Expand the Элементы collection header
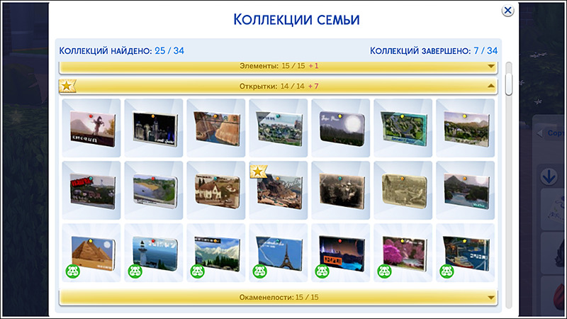This screenshot has height=319, width=567. point(279,67)
